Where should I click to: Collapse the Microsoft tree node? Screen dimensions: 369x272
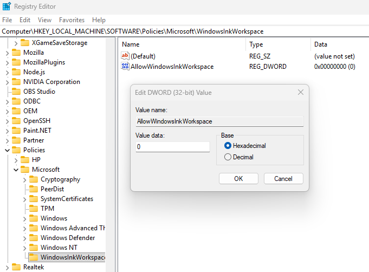[x=16, y=170]
